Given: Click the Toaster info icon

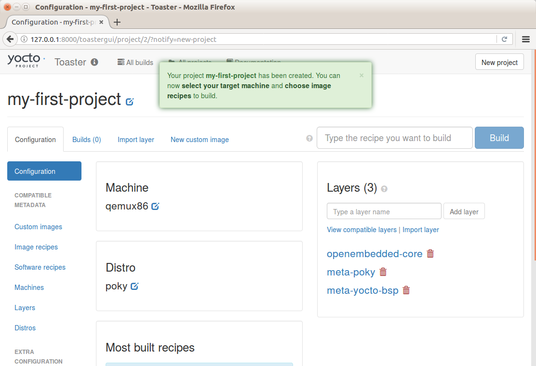Looking at the screenshot, I should (x=94, y=62).
